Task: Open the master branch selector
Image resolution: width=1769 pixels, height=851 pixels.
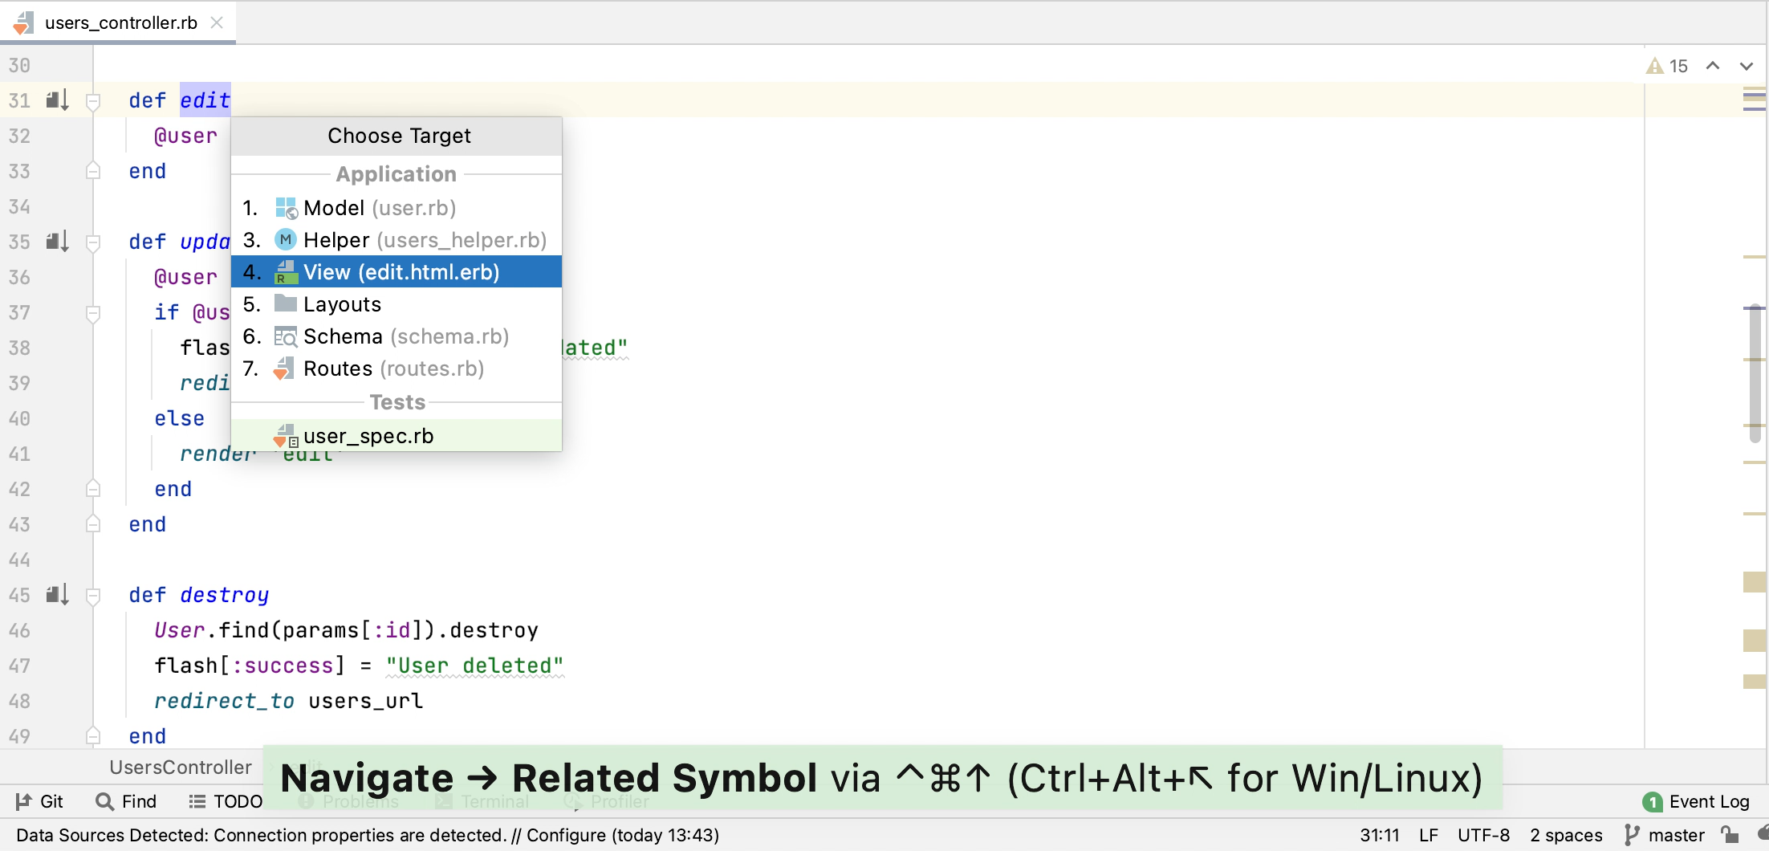Action: (x=1664, y=835)
